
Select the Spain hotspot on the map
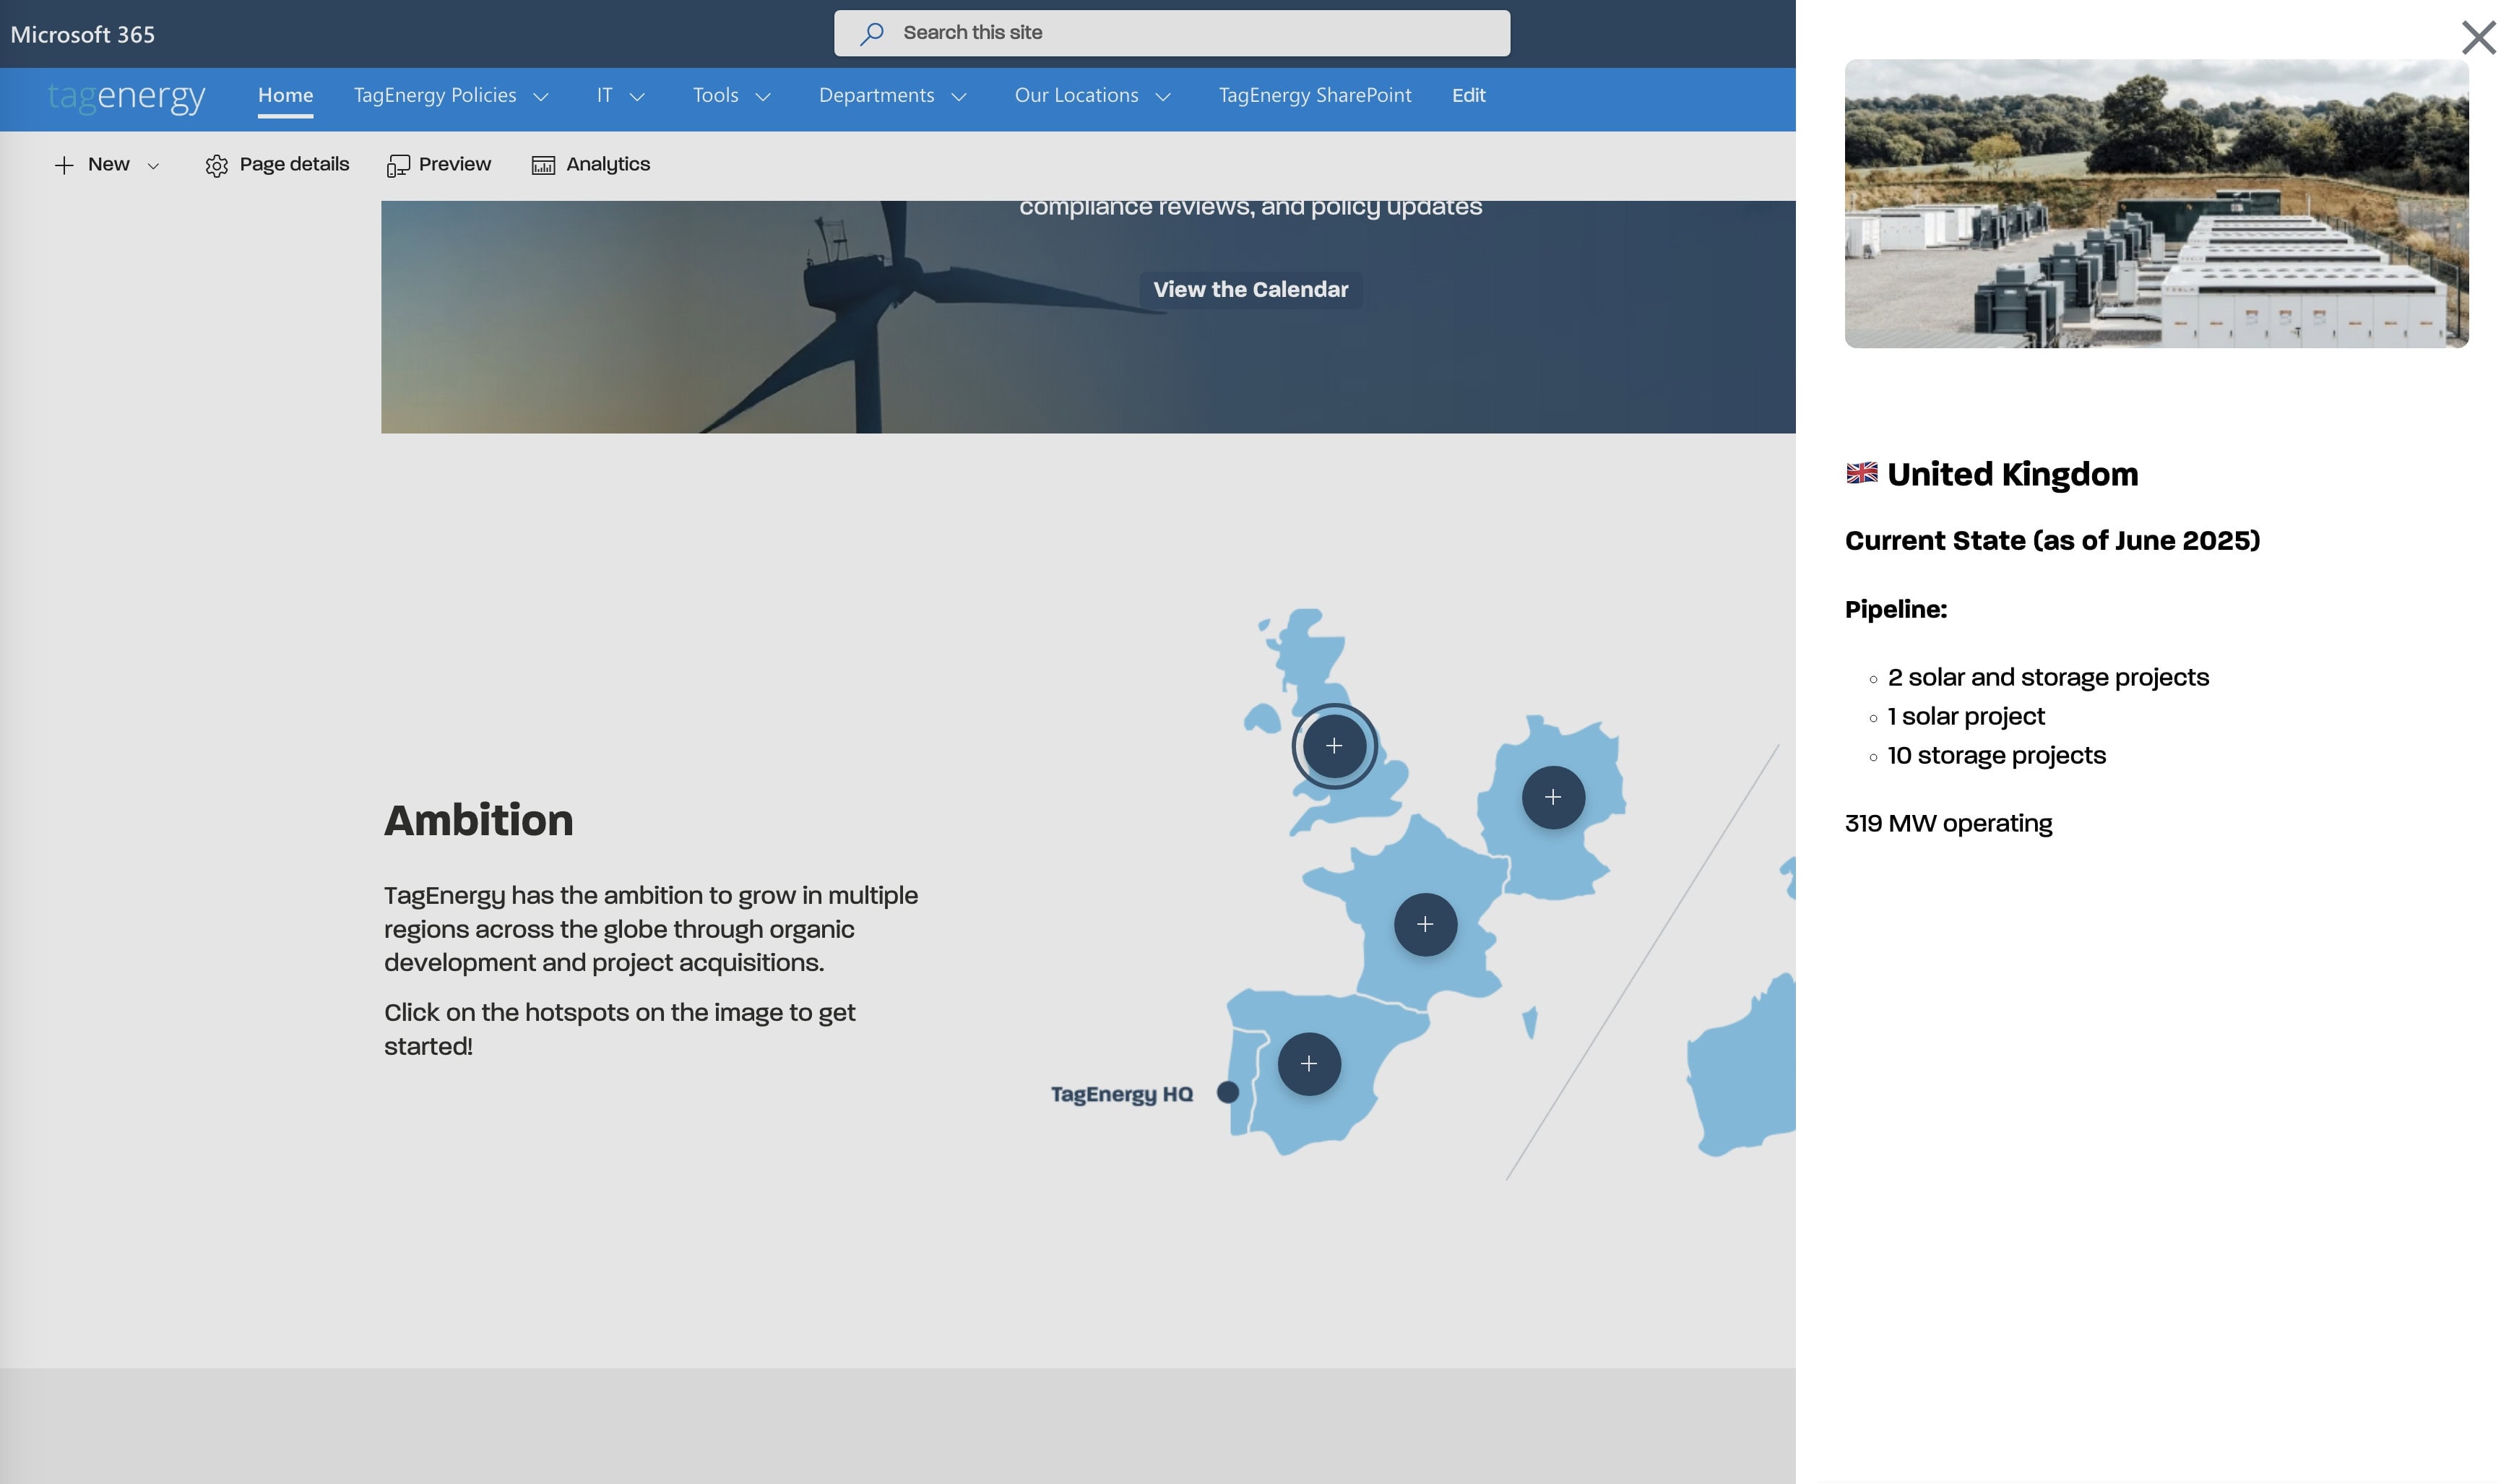(x=1308, y=1064)
